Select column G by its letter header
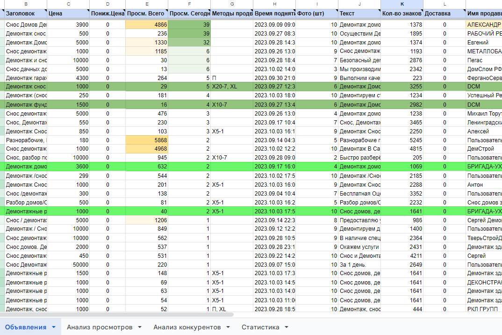Screen dimensions: 502x335 (232, 4)
